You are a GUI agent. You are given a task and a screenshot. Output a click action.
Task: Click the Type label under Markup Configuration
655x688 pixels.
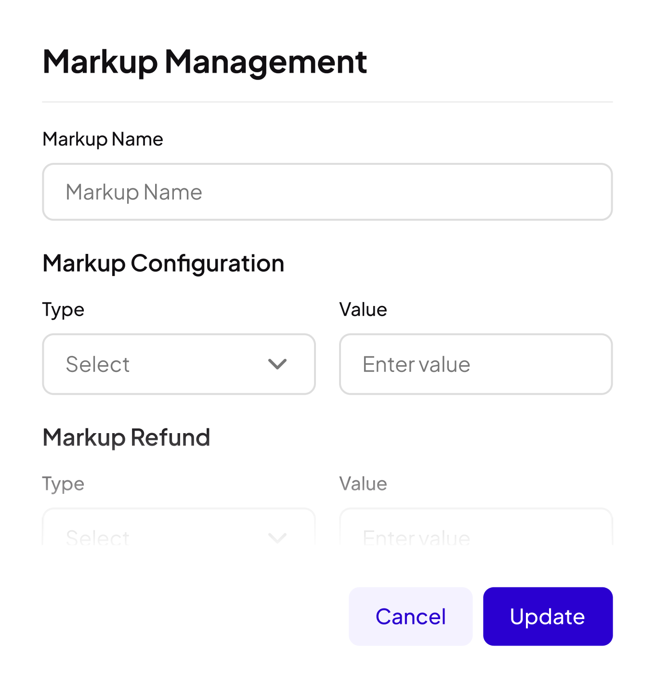pos(63,310)
